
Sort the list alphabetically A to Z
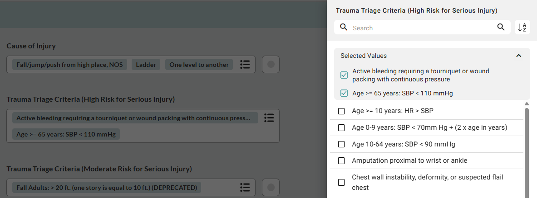click(x=522, y=28)
